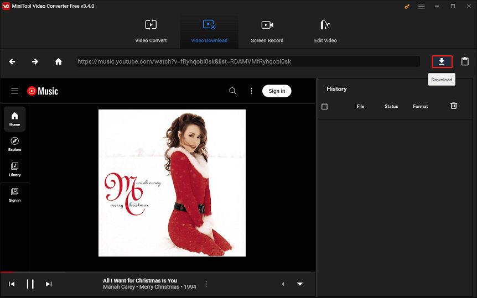Skip to next track
This screenshot has height=298, width=477.
(49, 284)
